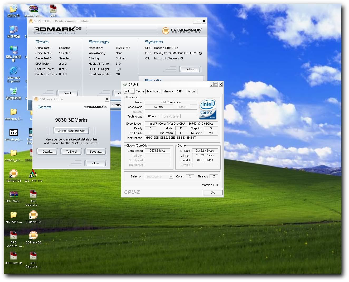Click the 1024 x 768 resolution value
The width and height of the screenshot is (349, 282).
click(x=123, y=48)
